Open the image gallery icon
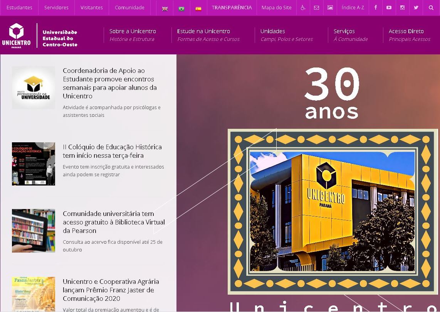Viewport: 440px width, 312px height. click(x=330, y=8)
